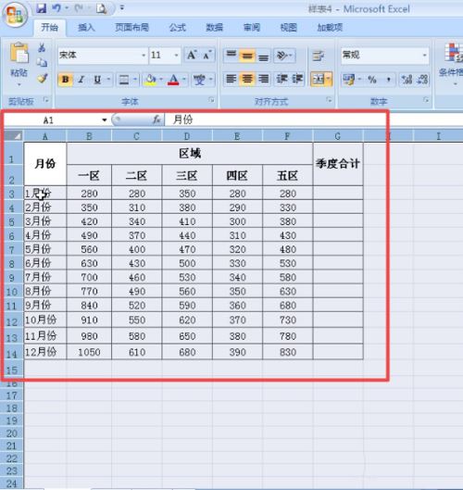This screenshot has width=463, height=490.
Task: Click the decrease indent icon
Action: tap(282, 79)
